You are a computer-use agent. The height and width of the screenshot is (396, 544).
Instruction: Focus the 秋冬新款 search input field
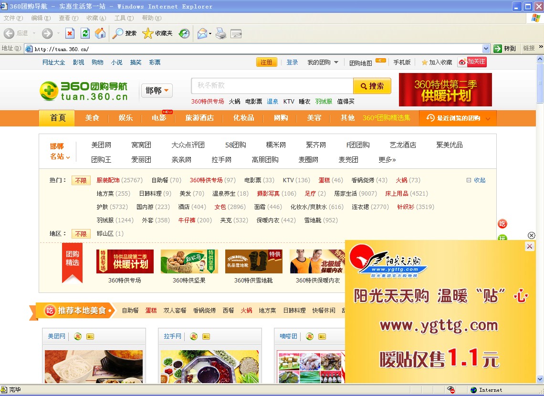[272, 86]
